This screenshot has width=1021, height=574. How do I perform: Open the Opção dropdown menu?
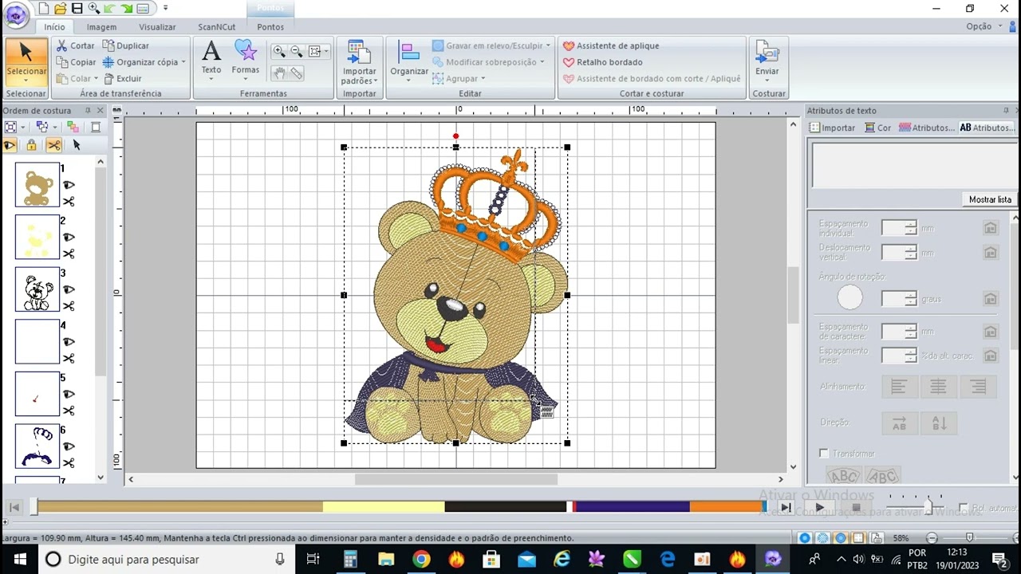(x=984, y=26)
